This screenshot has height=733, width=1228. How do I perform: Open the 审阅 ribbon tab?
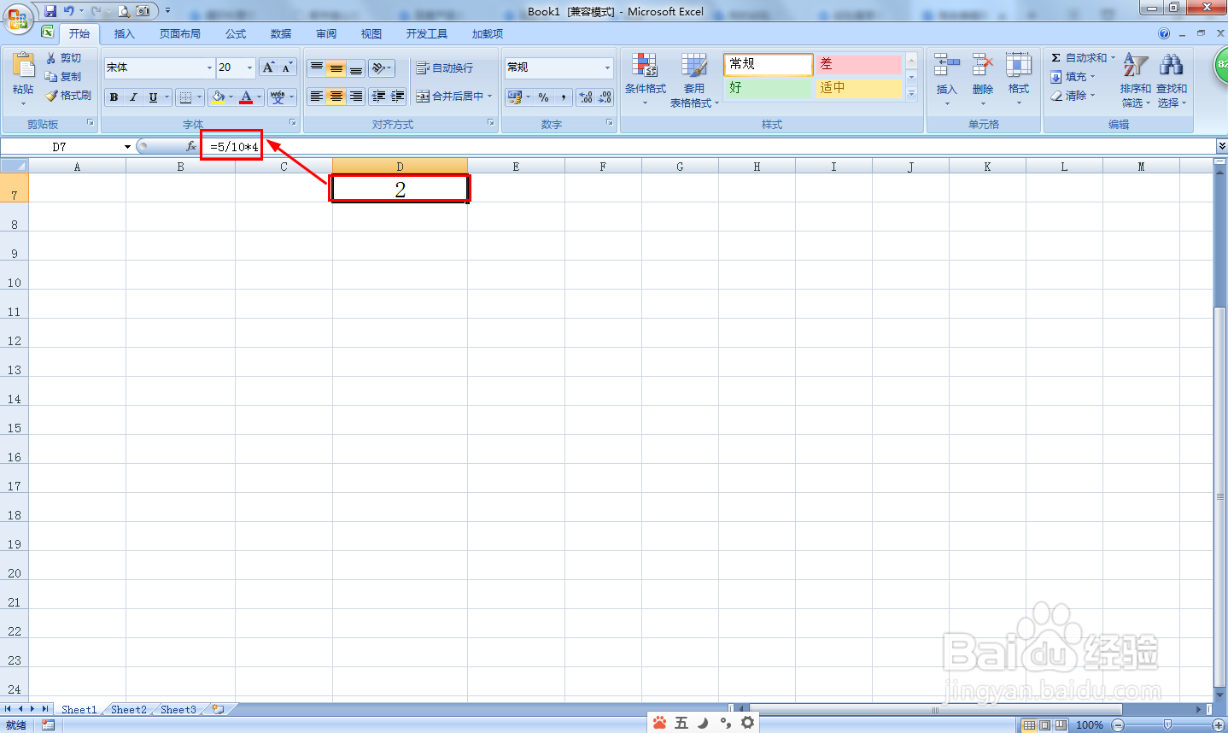(x=326, y=34)
